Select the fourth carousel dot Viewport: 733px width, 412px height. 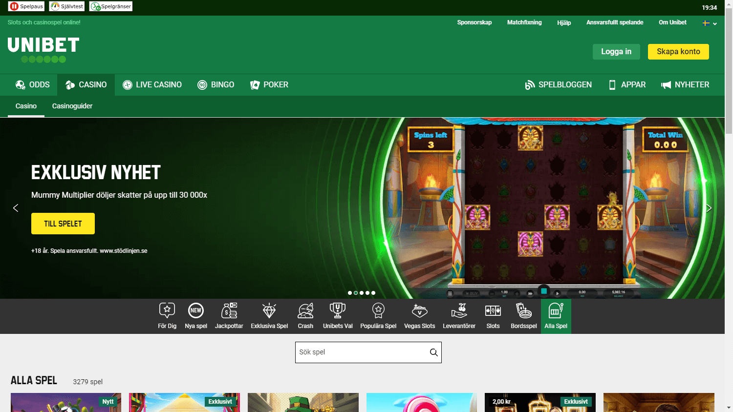tap(367, 293)
